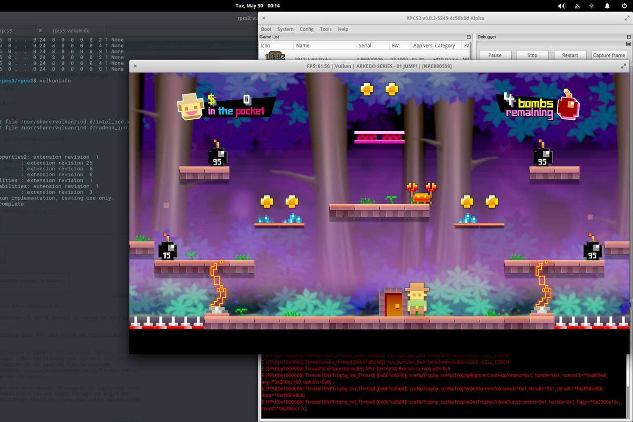Stop emulation from the Debugger panel
This screenshot has height=422, width=633.
pyautogui.click(x=532, y=55)
